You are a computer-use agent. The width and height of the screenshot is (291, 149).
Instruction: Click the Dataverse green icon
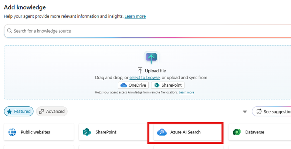[237, 132]
